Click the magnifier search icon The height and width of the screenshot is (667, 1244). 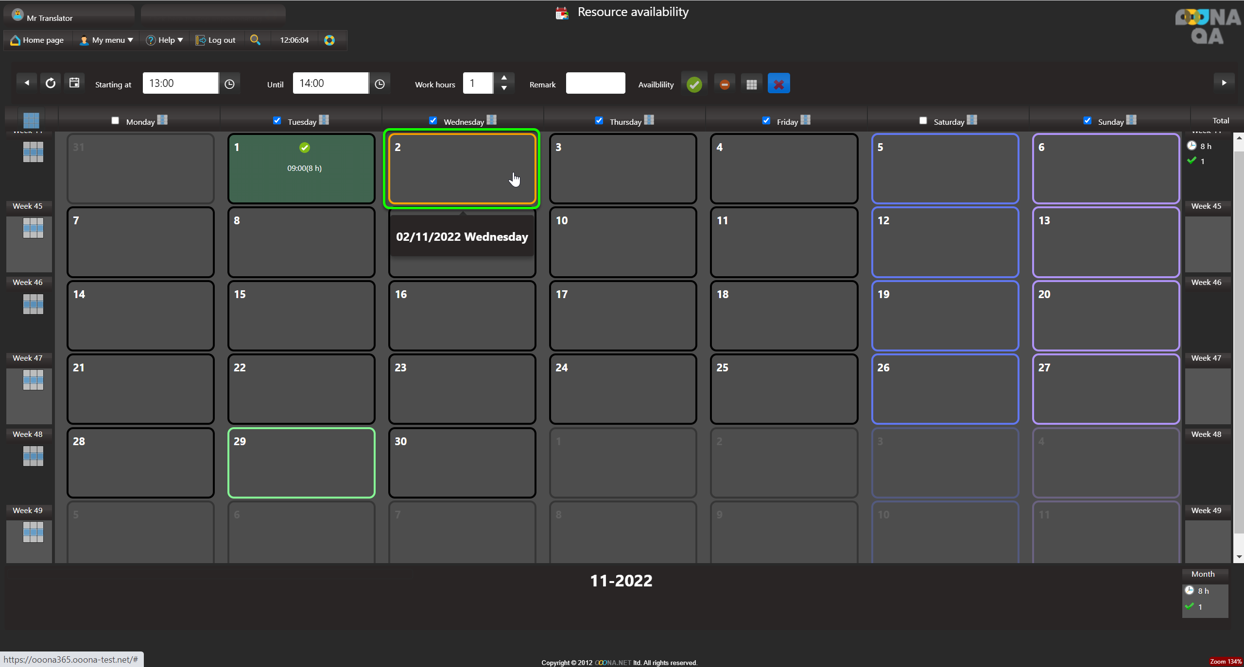(255, 40)
